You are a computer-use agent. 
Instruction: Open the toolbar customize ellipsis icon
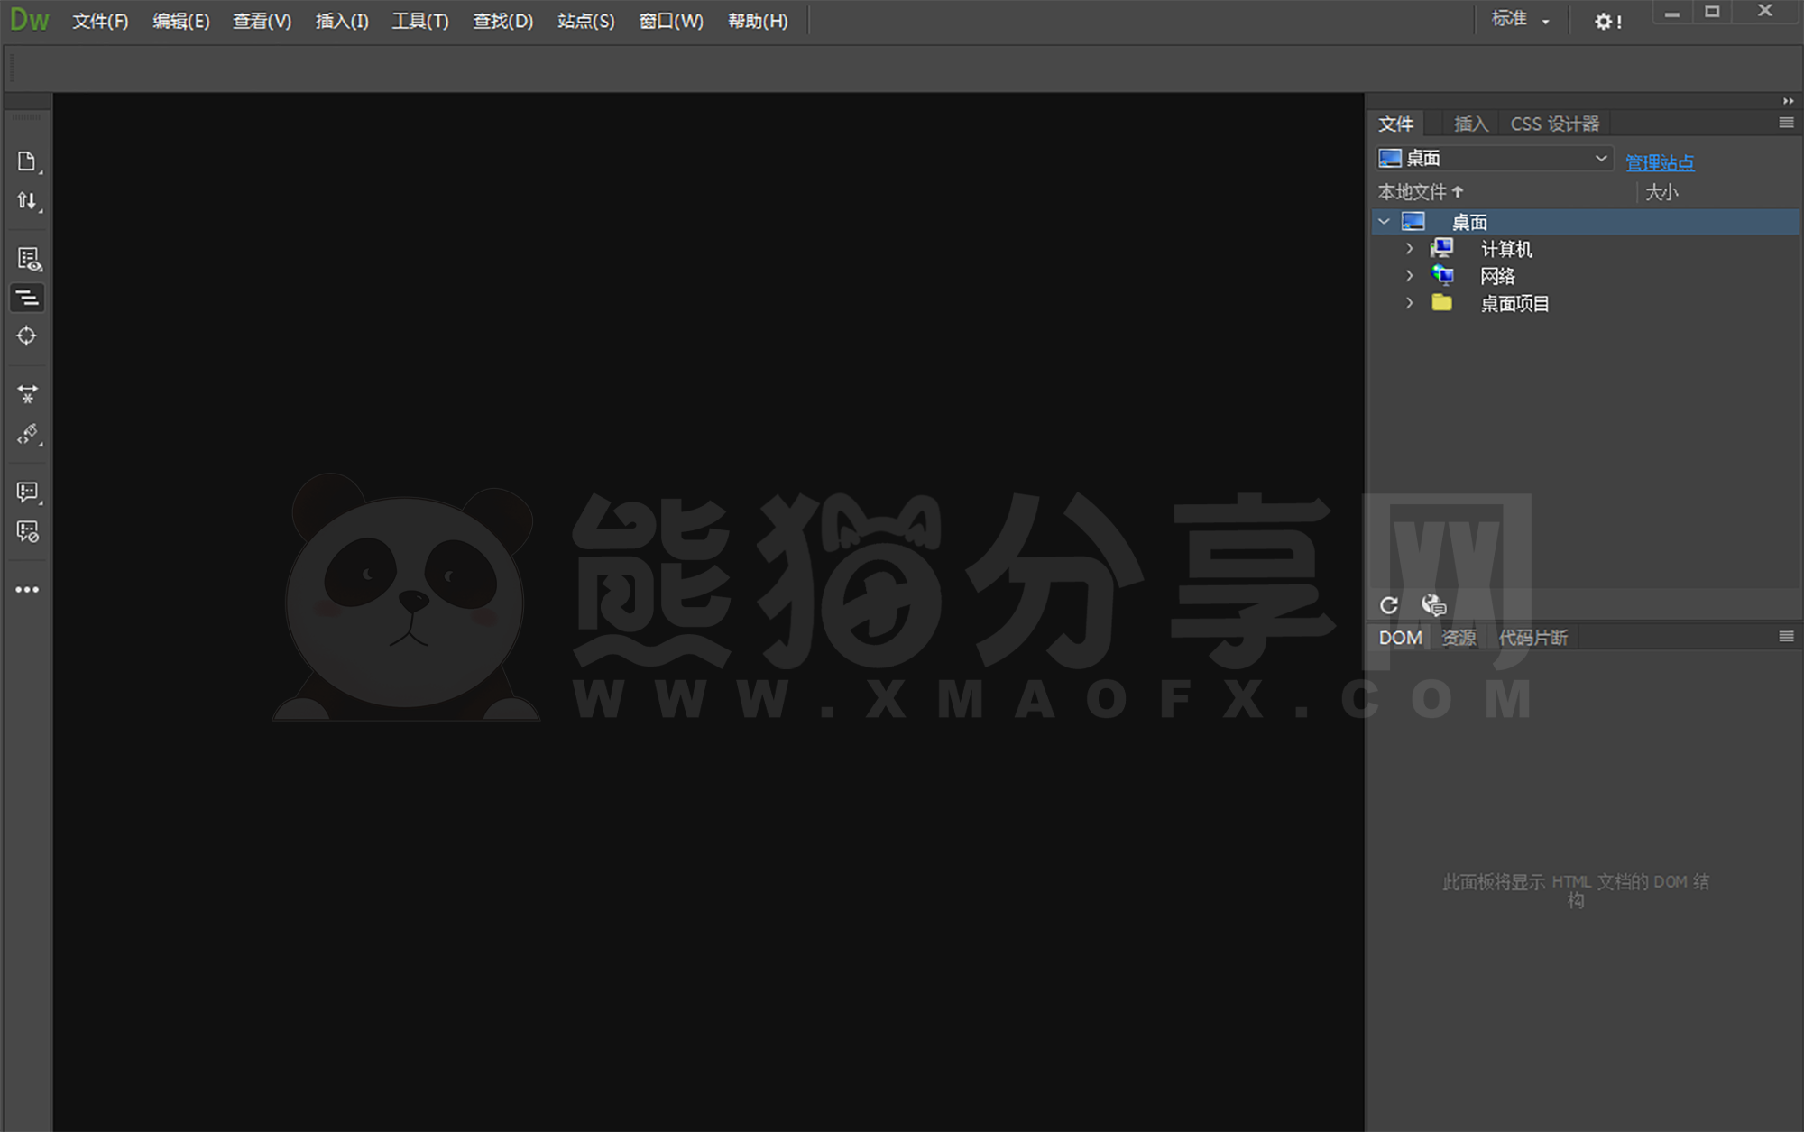(26, 589)
